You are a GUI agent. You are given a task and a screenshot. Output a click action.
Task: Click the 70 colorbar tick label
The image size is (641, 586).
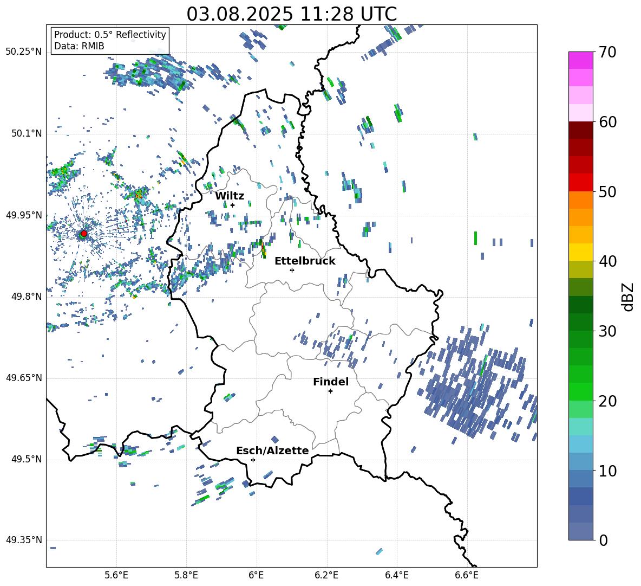point(607,53)
